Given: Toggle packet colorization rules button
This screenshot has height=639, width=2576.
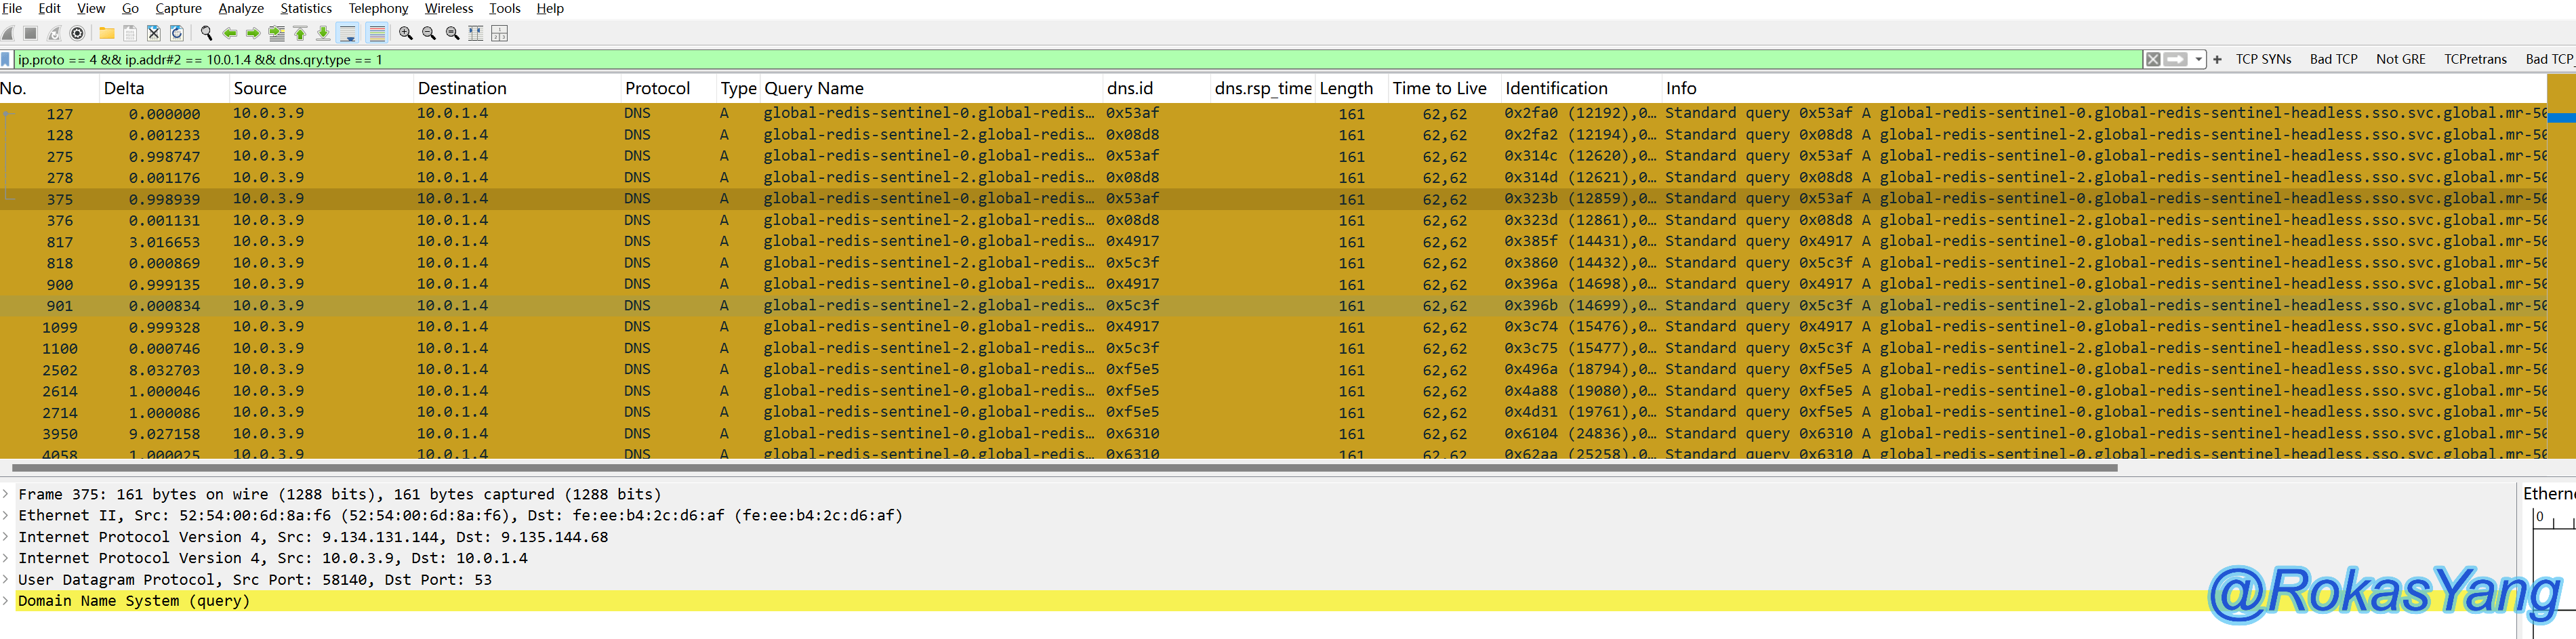Looking at the screenshot, I should (377, 33).
